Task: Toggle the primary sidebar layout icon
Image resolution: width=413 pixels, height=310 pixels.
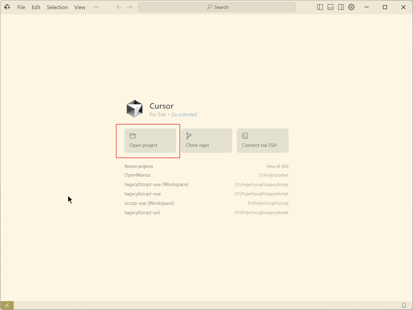Action: tap(320, 7)
